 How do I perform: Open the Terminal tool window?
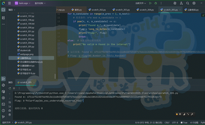point(3,104)
